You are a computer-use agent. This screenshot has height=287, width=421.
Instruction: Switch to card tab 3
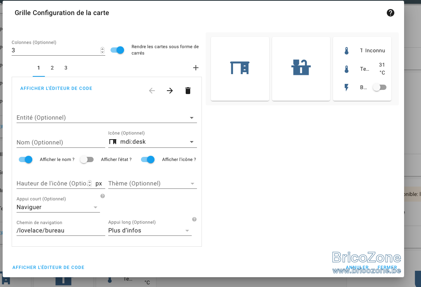click(66, 68)
